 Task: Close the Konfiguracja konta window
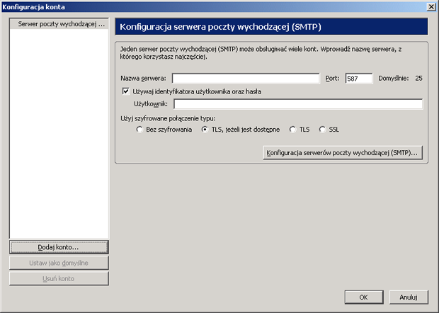(x=431, y=6)
